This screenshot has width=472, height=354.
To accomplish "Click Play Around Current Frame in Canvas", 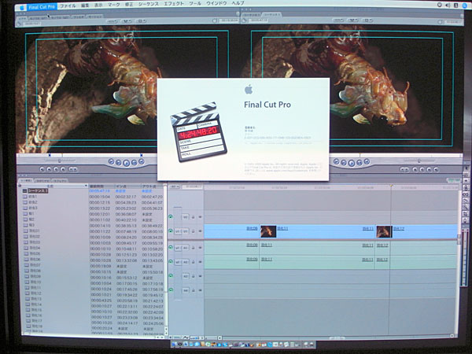I will pos(360,163).
